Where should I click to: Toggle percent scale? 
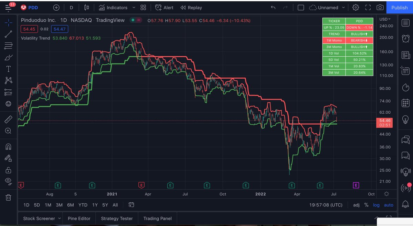[x=366, y=205]
